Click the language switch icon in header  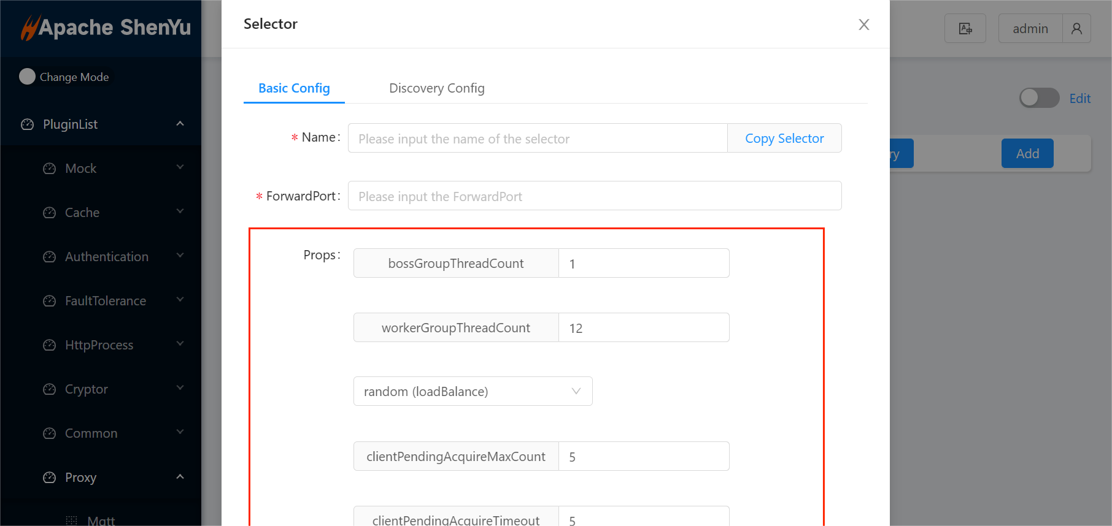coord(965,29)
